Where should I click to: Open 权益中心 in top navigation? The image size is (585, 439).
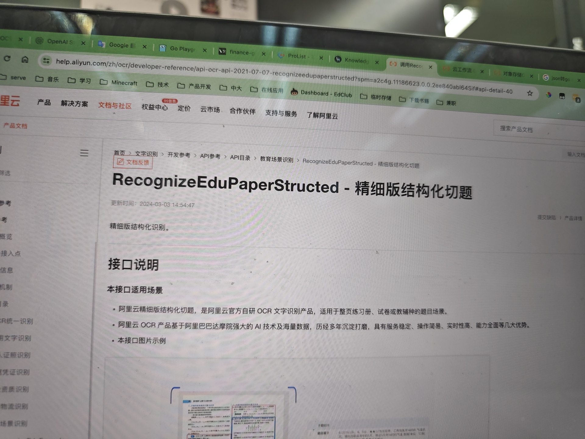click(x=154, y=107)
